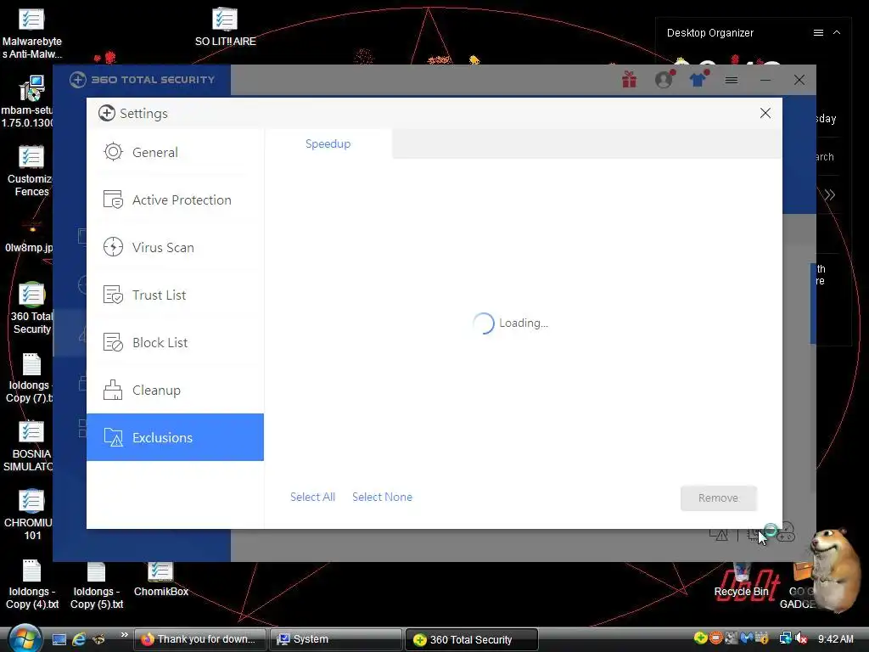Collapse the Desktop Organizer panel
869x652 pixels.
tap(837, 33)
